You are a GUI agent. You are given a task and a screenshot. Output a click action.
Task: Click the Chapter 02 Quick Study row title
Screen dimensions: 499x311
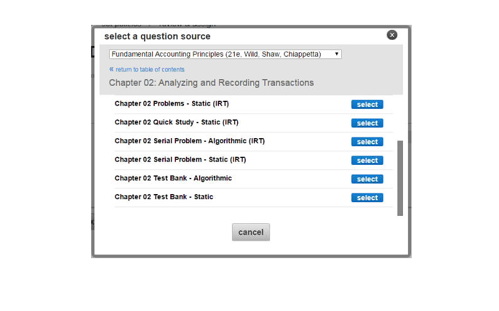click(176, 123)
